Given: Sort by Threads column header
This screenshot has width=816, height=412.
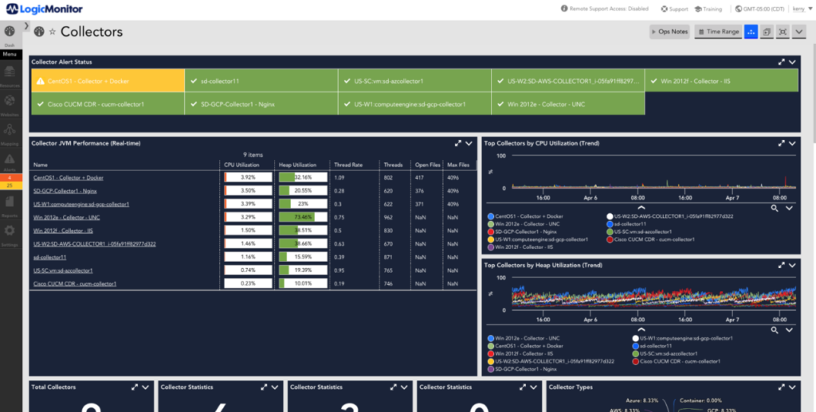Looking at the screenshot, I should [x=393, y=165].
